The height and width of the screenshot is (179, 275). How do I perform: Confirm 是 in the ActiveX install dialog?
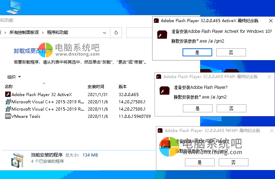[197, 53]
